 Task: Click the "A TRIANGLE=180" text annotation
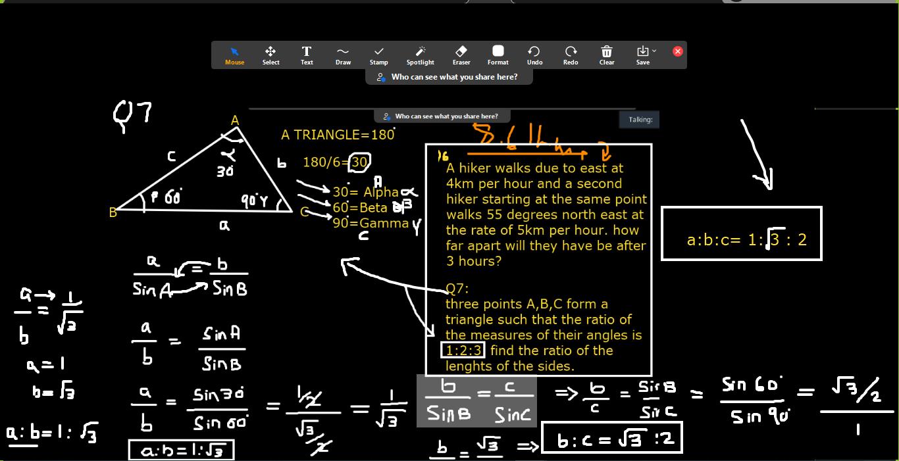pyautogui.click(x=337, y=135)
